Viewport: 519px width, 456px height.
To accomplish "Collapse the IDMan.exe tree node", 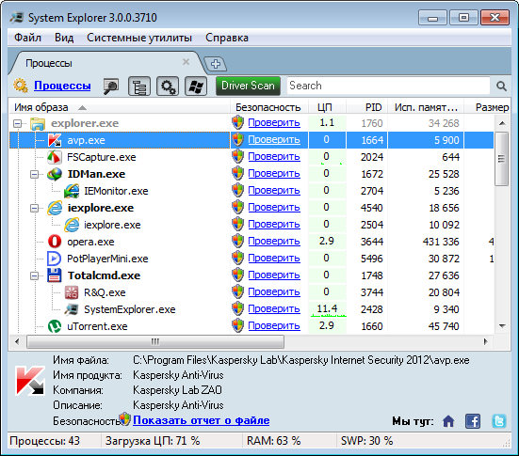I will [34, 174].
